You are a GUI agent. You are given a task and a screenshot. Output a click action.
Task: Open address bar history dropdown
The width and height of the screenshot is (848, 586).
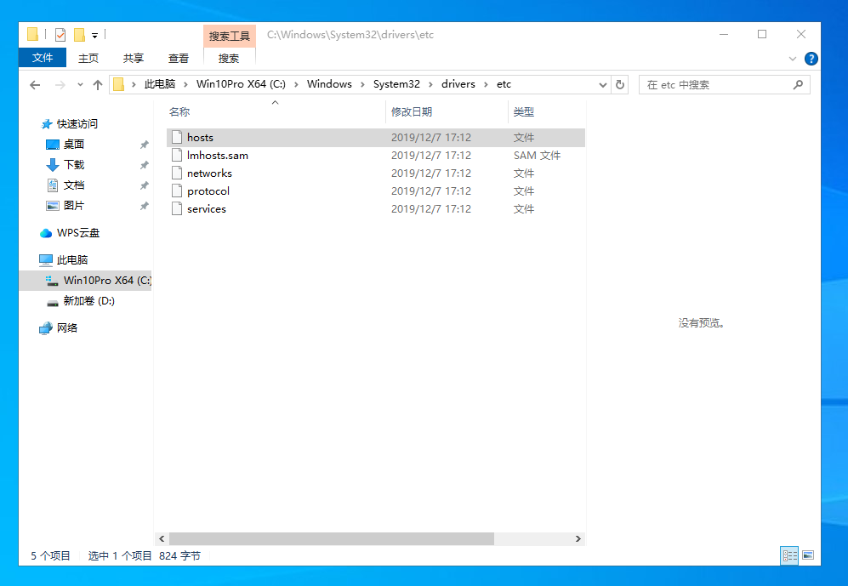[603, 85]
